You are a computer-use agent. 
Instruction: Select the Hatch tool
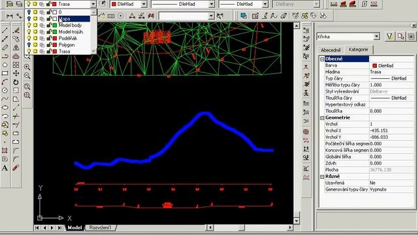5,150
